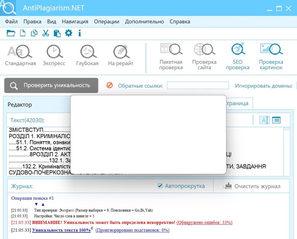Click the copy icon in toolbar
The image size is (297, 239).
(34, 33)
